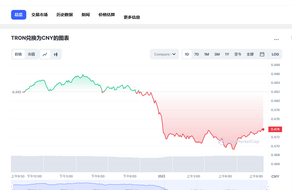Open the 新闻 news tab
The image size is (292, 190).
pos(86,15)
